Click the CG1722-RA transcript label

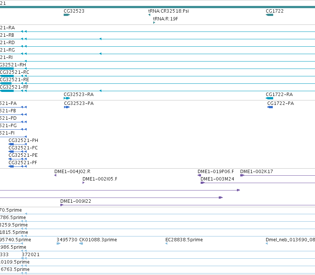point(279,95)
